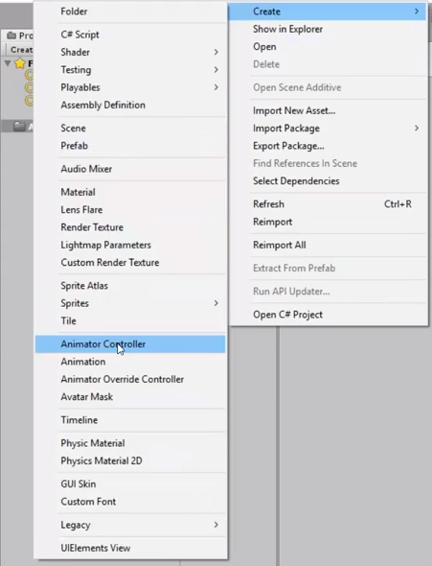Choose Export Package...

(x=328, y=146)
